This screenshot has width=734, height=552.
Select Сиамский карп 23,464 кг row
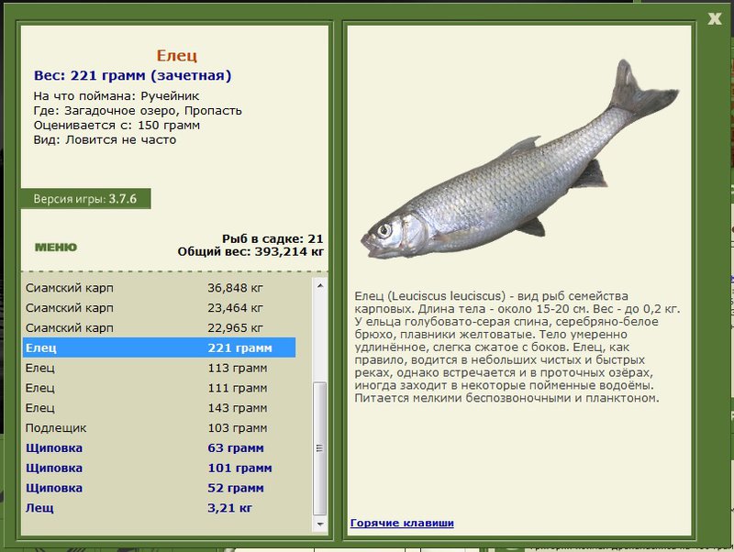pyautogui.click(x=159, y=308)
